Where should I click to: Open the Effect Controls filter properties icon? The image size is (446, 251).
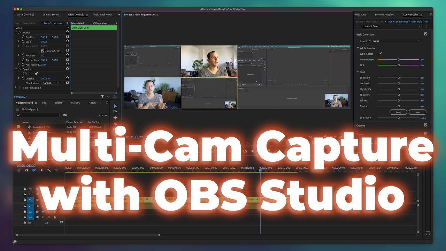[x=102, y=97]
